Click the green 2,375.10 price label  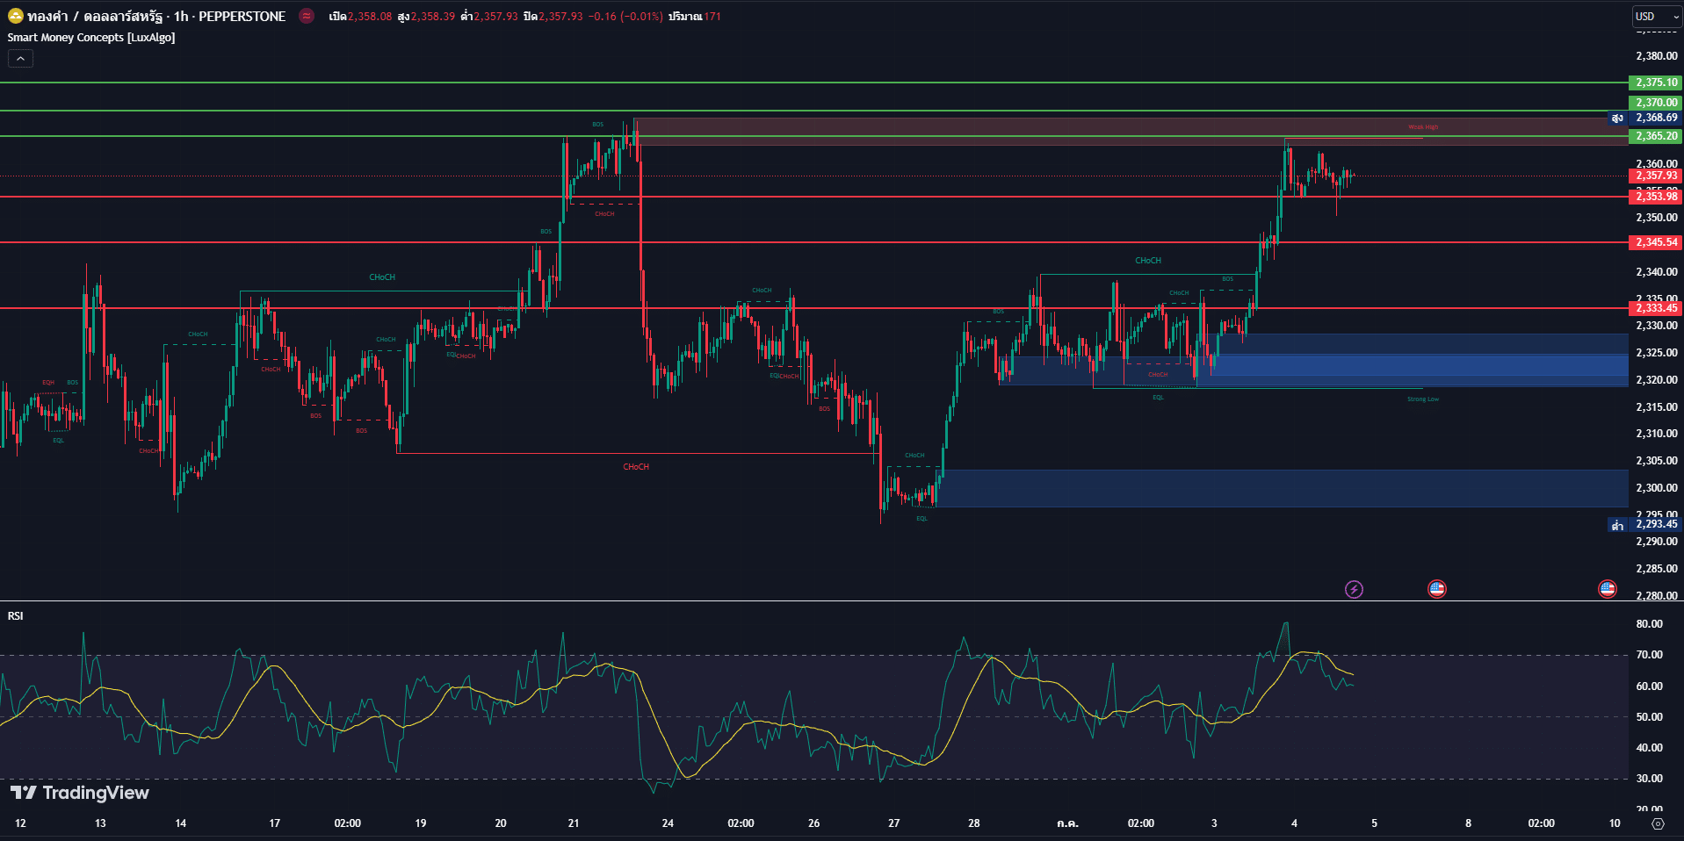[x=1656, y=83]
